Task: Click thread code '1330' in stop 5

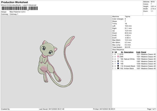Action: [x=138, y=64]
